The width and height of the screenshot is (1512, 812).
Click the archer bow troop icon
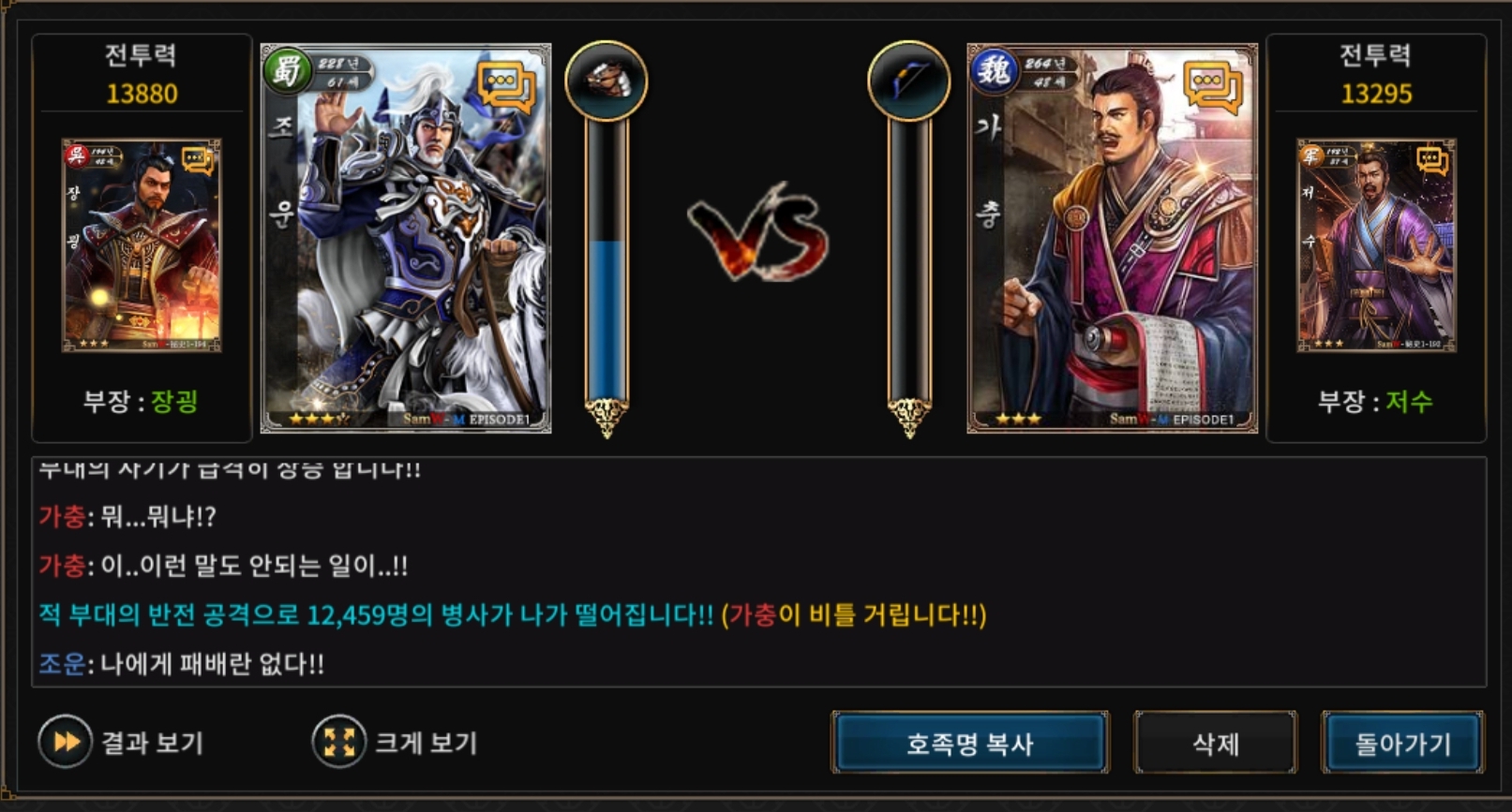click(x=909, y=81)
